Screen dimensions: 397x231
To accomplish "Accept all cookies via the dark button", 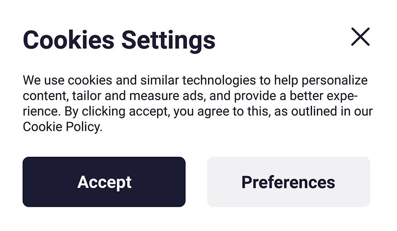I will (104, 182).
